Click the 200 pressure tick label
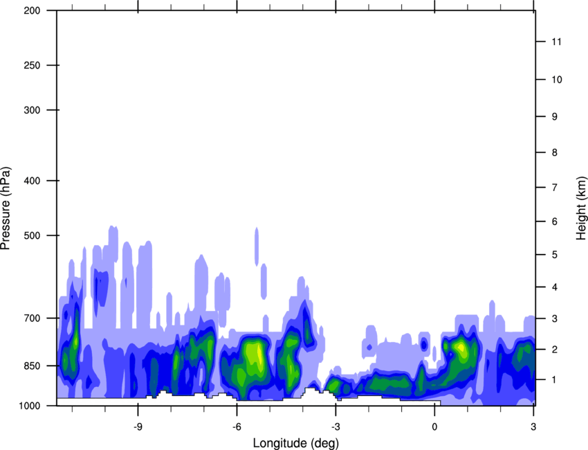The width and height of the screenshot is (588, 450). coord(32,10)
